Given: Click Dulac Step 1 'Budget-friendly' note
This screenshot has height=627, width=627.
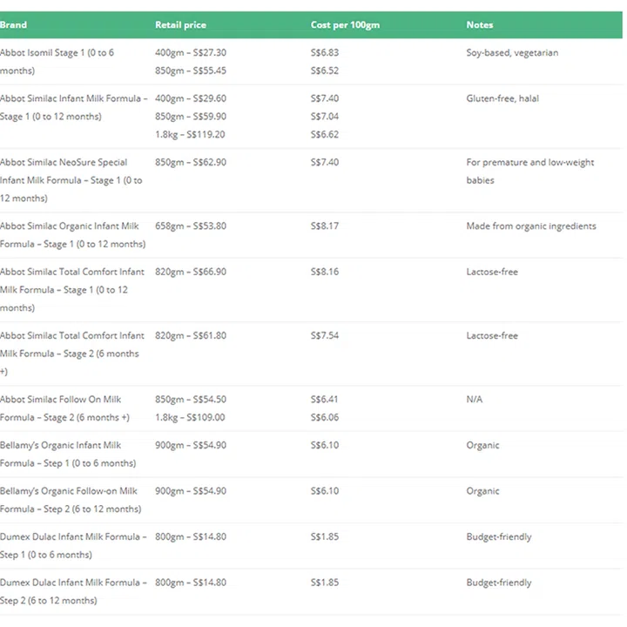Looking at the screenshot, I should tap(499, 536).
